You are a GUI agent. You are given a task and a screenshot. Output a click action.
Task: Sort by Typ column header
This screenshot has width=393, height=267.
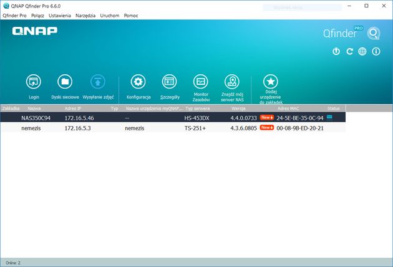pyautogui.click(x=114, y=109)
